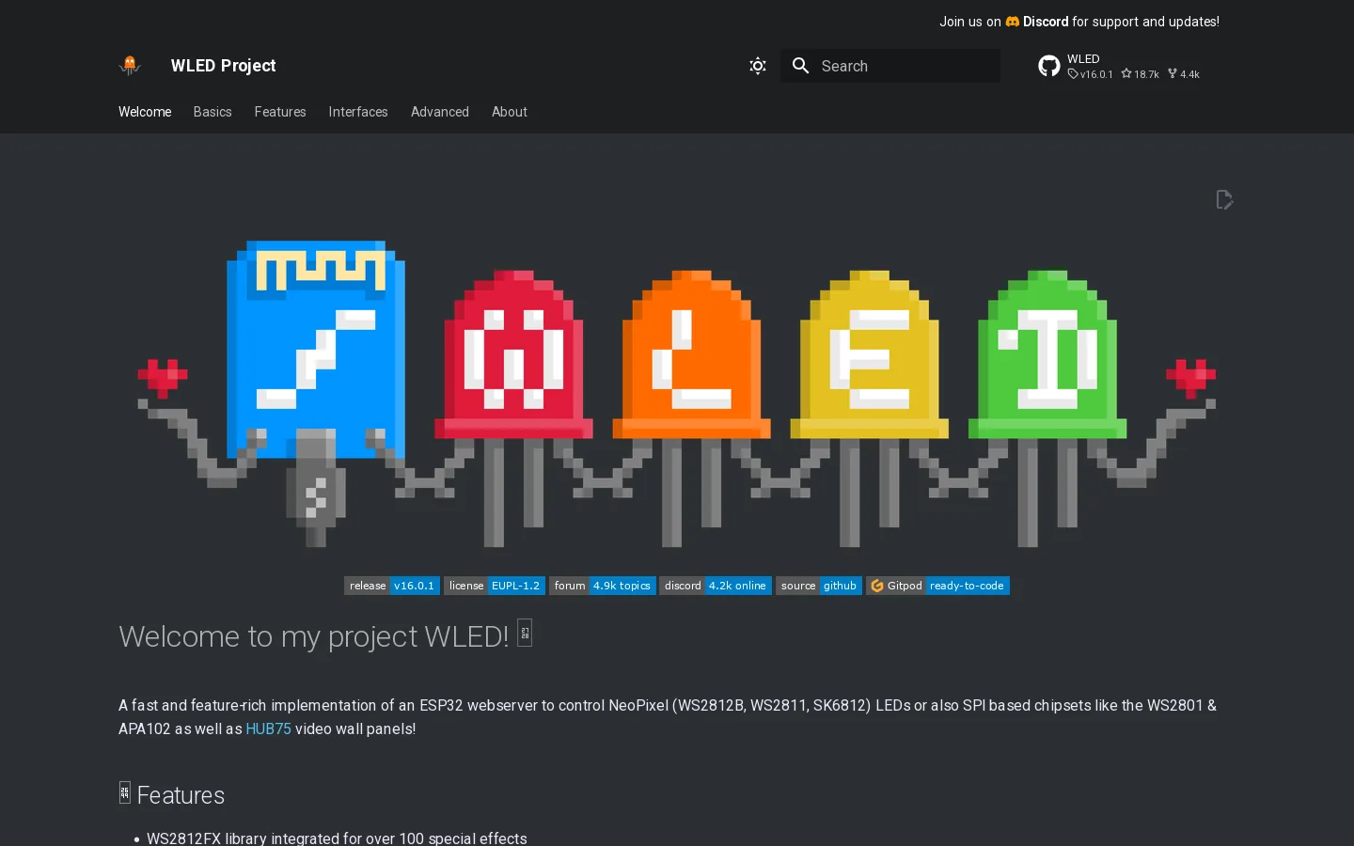1354x846 pixels.
Task: Click the discord 4.2k online badge
Action: pos(716,586)
